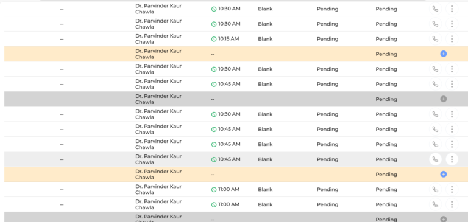Open the options menu in the 10:45 AM row above the dark gray row
Viewport: 468px width, 222px height.
point(452,84)
